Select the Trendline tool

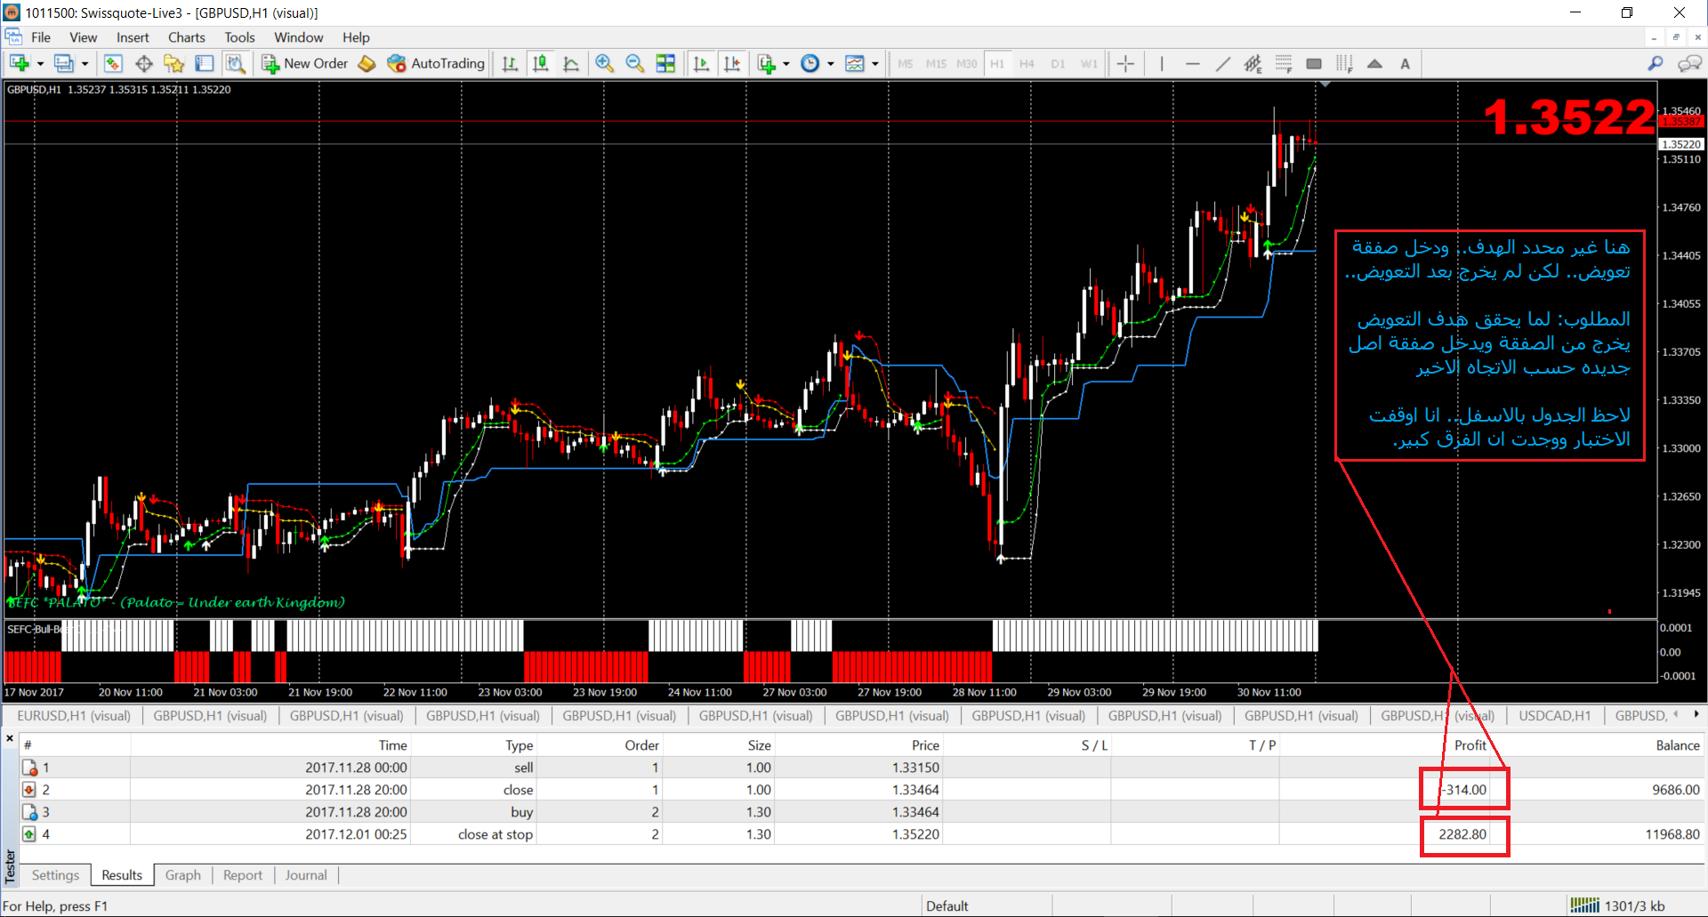(x=1223, y=63)
